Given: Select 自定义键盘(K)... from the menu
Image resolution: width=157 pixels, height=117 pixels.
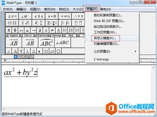Looking at the screenshot, I should tap(112, 38).
